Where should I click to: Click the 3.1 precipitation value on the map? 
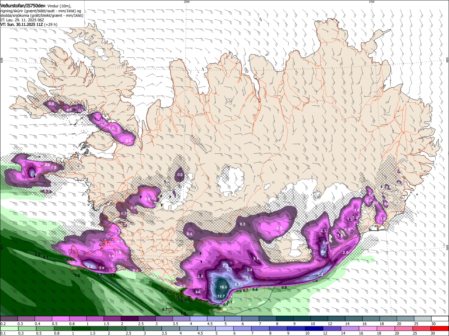[256, 259]
